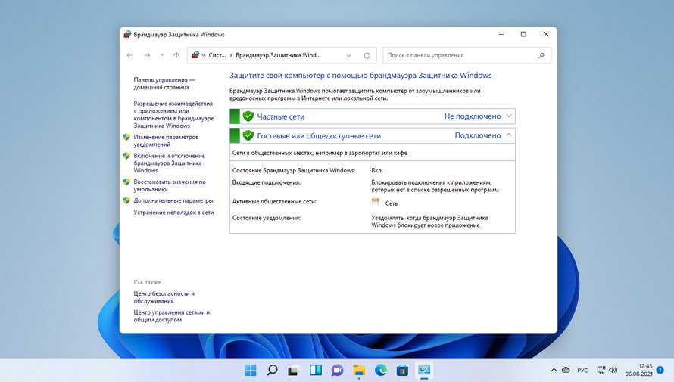Click the 'Сист...' breadcrumb segment

[217, 55]
